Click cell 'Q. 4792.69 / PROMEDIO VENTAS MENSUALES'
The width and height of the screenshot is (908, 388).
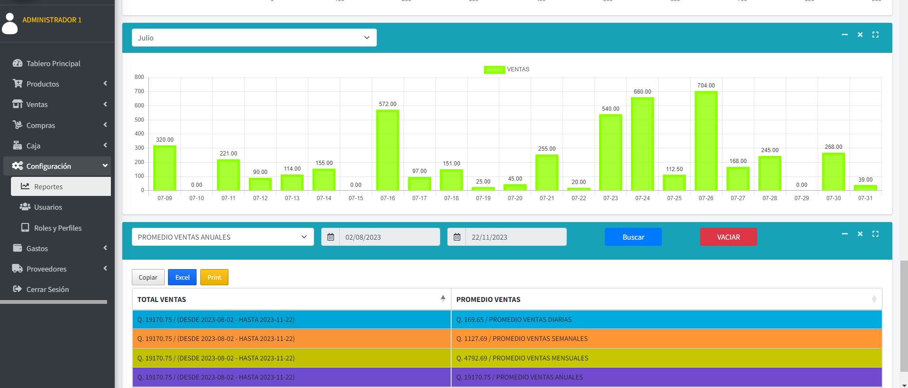click(x=666, y=358)
